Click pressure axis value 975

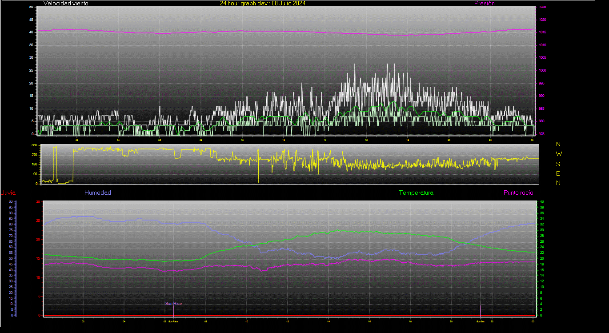tap(541, 134)
